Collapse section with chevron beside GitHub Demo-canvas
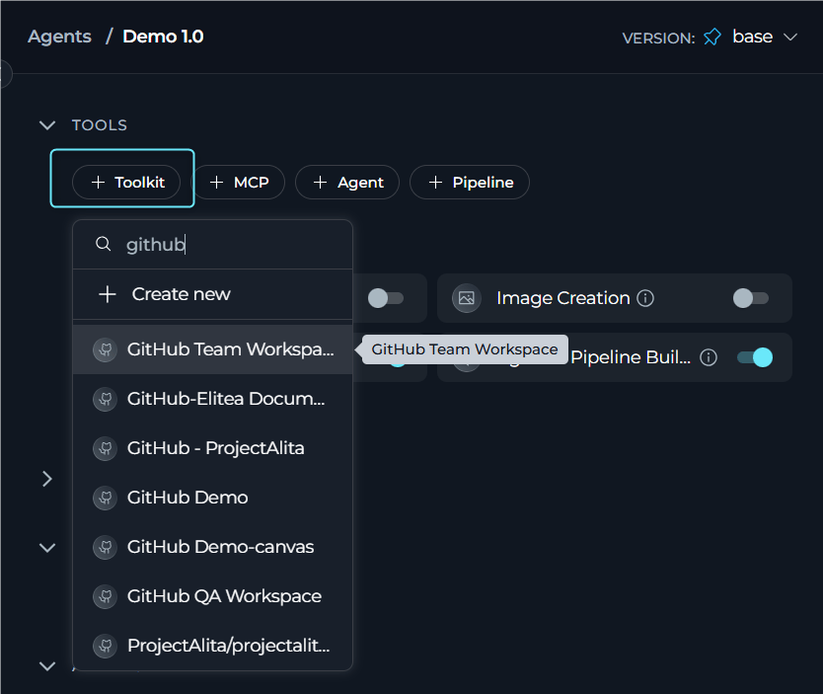The image size is (823, 694). tap(47, 548)
